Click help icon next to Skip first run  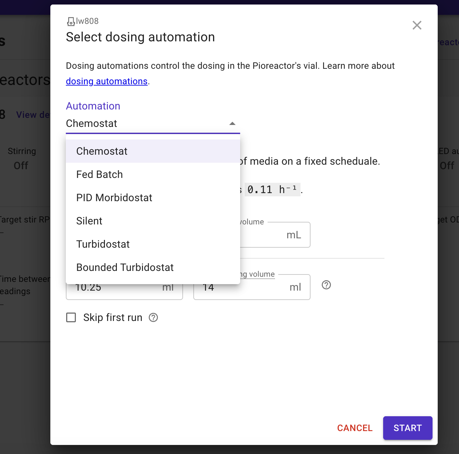coord(153,318)
